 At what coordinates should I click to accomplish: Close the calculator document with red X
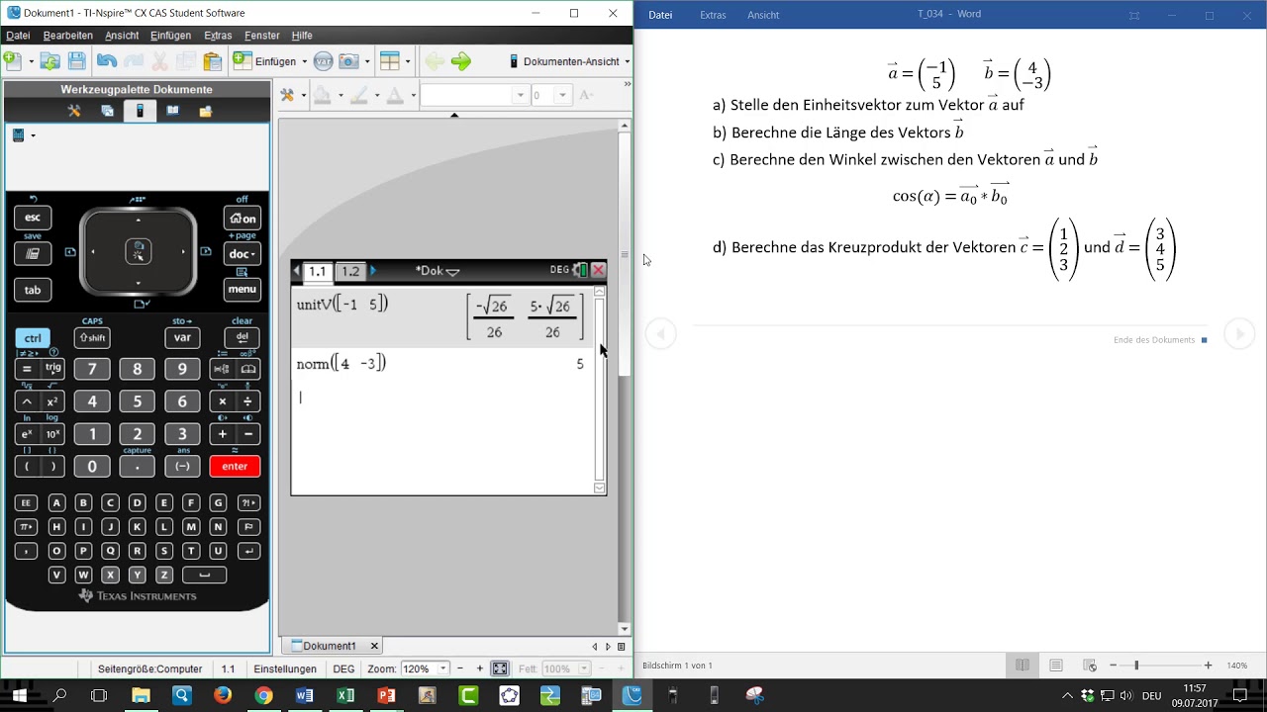click(x=598, y=270)
